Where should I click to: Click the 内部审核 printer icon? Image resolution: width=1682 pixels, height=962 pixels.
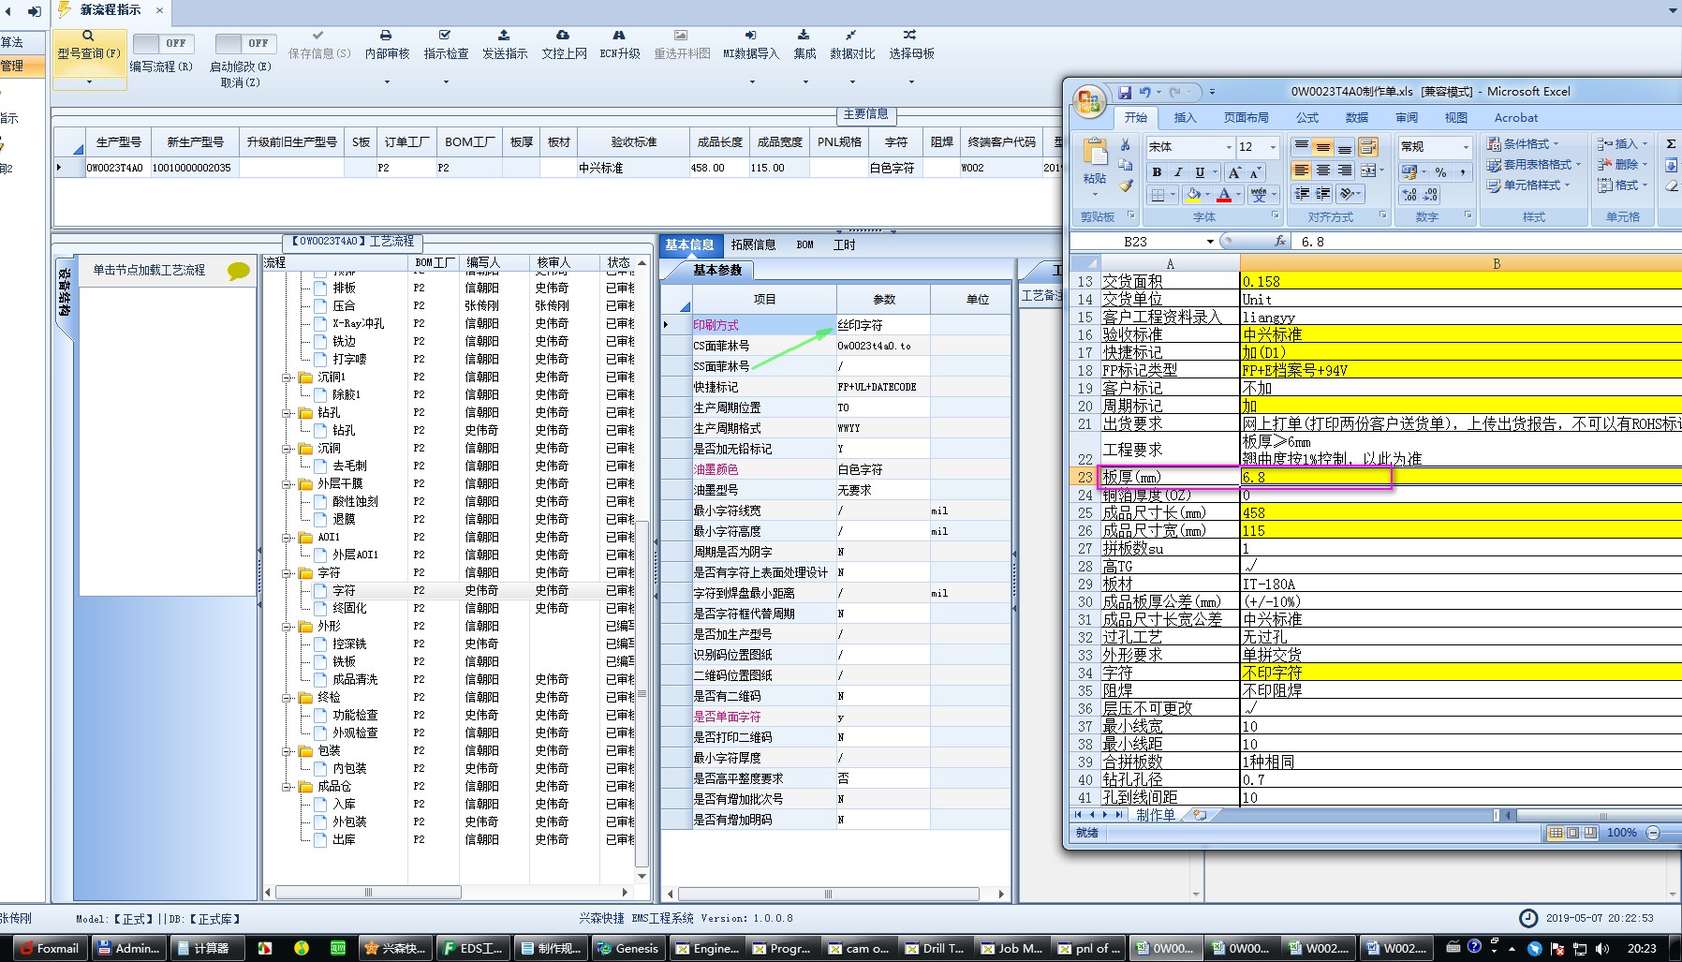coord(386,36)
